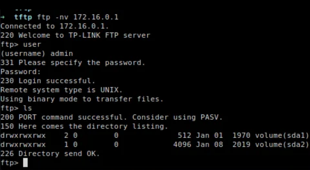Click the user command after ftp> prompt
The width and height of the screenshot is (310, 170).
pyautogui.click(x=32, y=44)
